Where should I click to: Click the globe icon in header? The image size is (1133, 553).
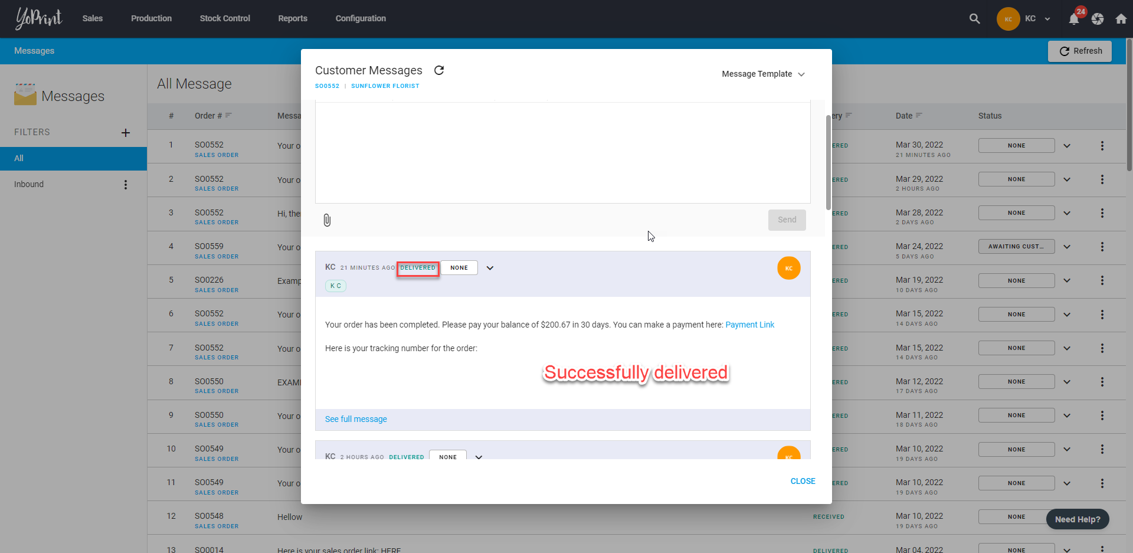[1098, 19]
